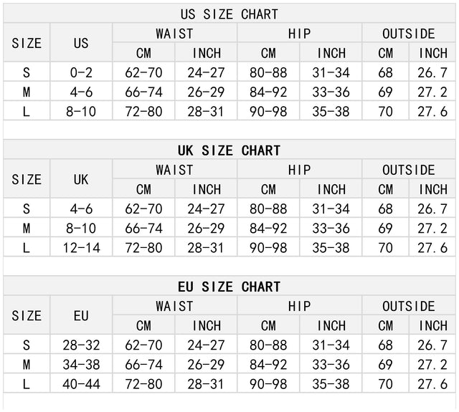
Task: Select the WAIST header in the US chart
Action: pos(174,34)
